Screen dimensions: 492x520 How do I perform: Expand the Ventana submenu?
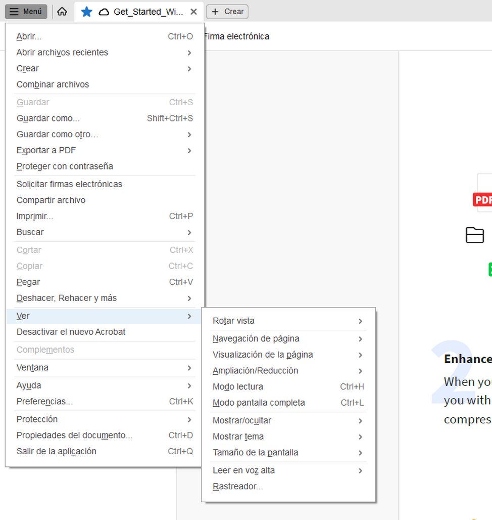coord(105,367)
